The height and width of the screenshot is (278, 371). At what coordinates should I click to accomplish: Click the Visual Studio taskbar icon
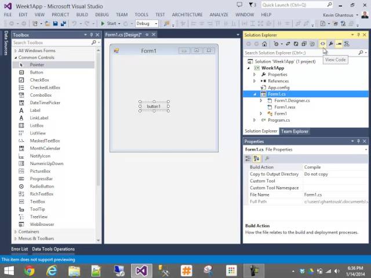(141, 270)
